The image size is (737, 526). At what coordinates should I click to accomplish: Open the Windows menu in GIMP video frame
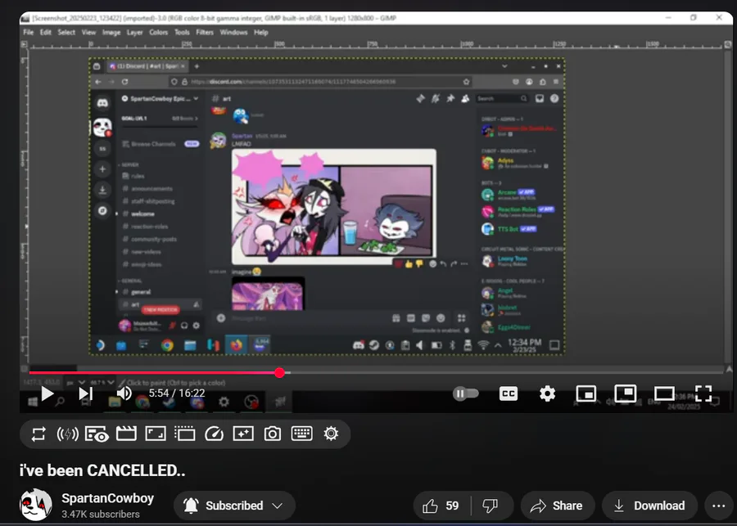coord(233,33)
